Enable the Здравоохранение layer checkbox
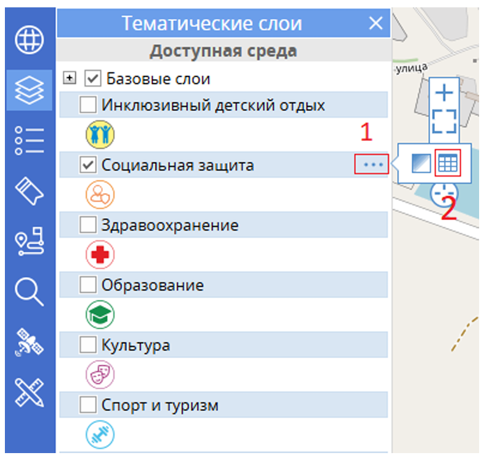This screenshot has height=458, width=484. 88,225
